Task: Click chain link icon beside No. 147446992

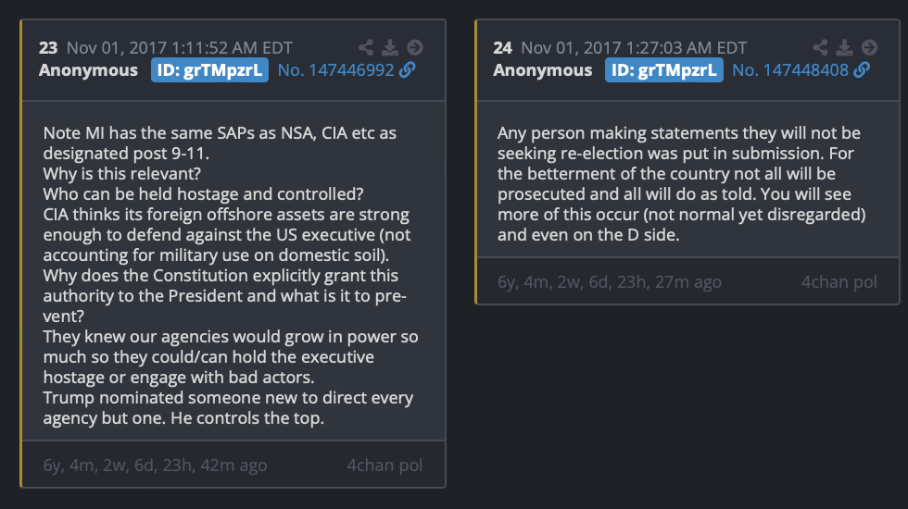Action: click(x=408, y=70)
